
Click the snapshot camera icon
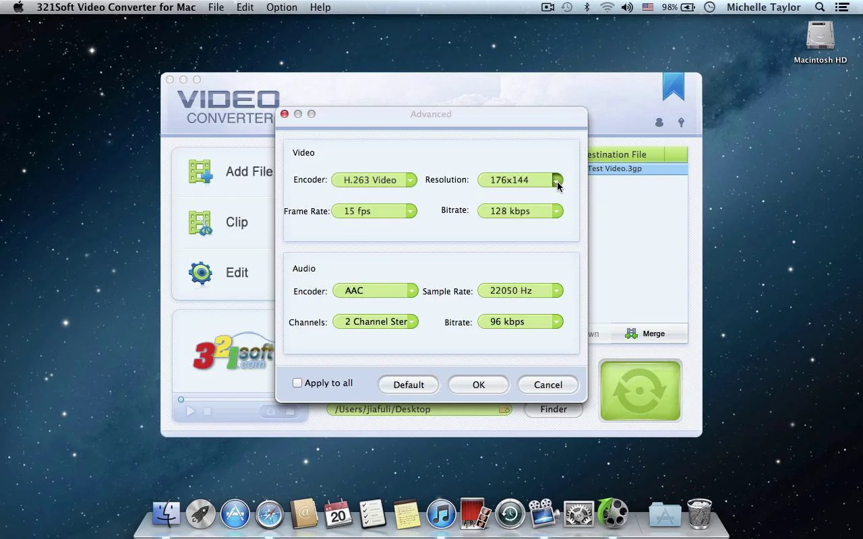270,412
